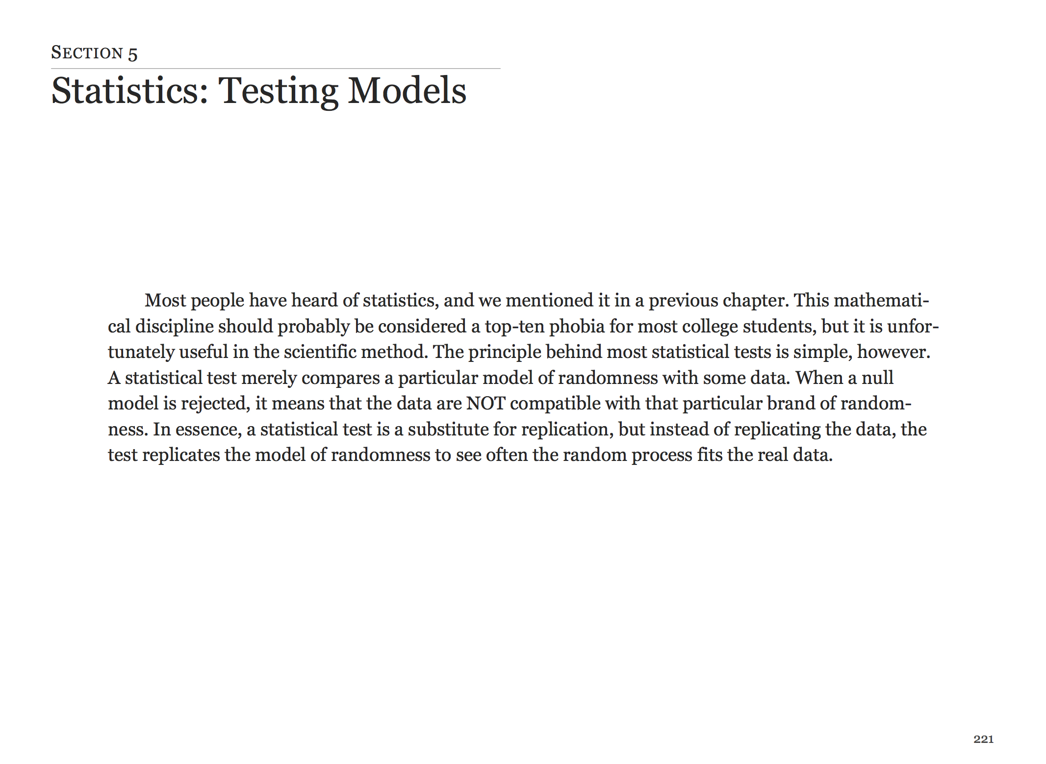Click the "Statistics: Testing Models" title
The image size is (1046, 764).
point(258,91)
